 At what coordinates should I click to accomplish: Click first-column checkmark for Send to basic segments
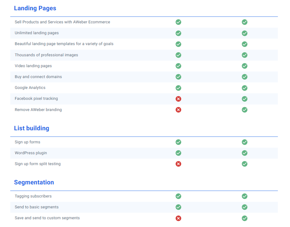[x=178, y=207]
